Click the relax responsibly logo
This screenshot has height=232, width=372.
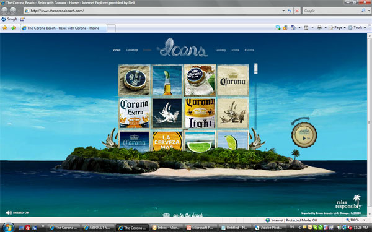pos(348,202)
